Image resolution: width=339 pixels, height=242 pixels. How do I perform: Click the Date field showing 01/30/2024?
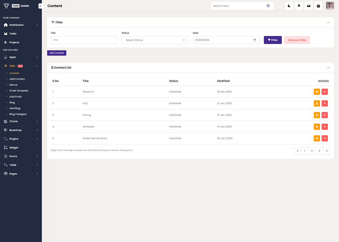pyautogui.click(x=226, y=40)
